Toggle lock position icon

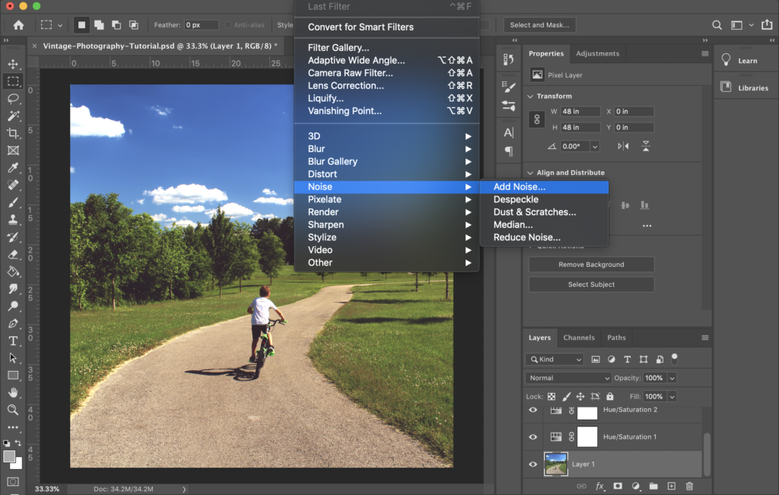pyautogui.click(x=580, y=397)
